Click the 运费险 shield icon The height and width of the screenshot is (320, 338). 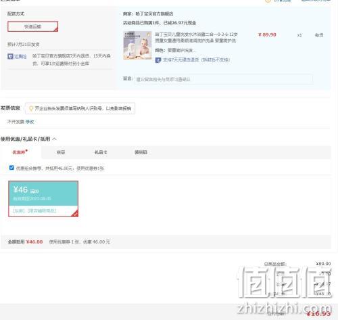tap(10, 56)
